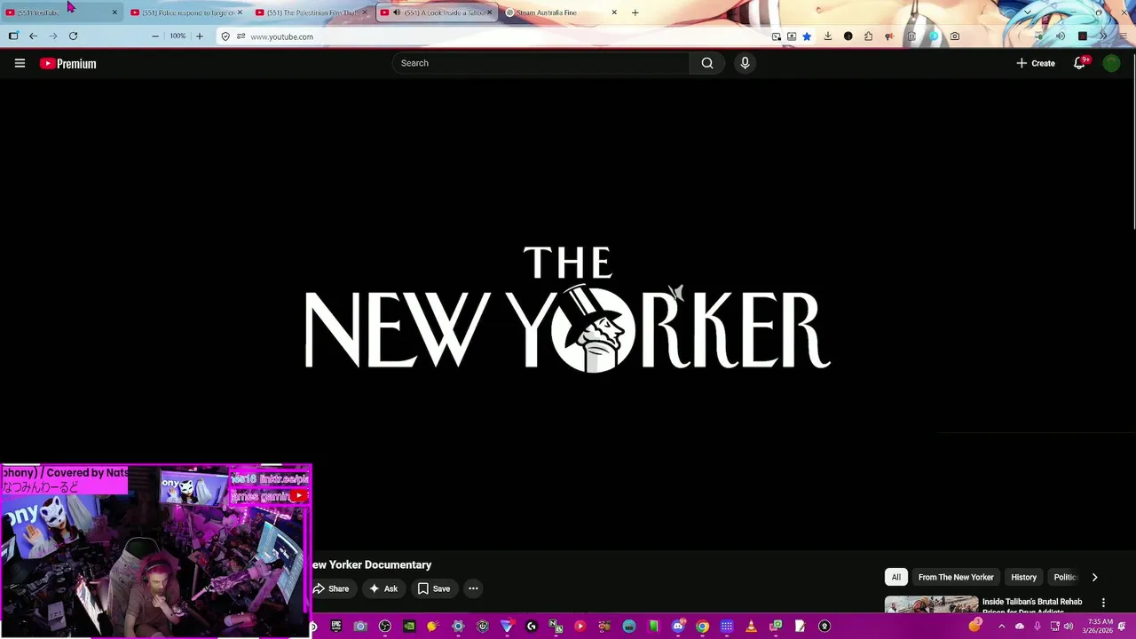The width and height of the screenshot is (1136, 639).
Task: Start voice search with microphone
Action: 745,63
